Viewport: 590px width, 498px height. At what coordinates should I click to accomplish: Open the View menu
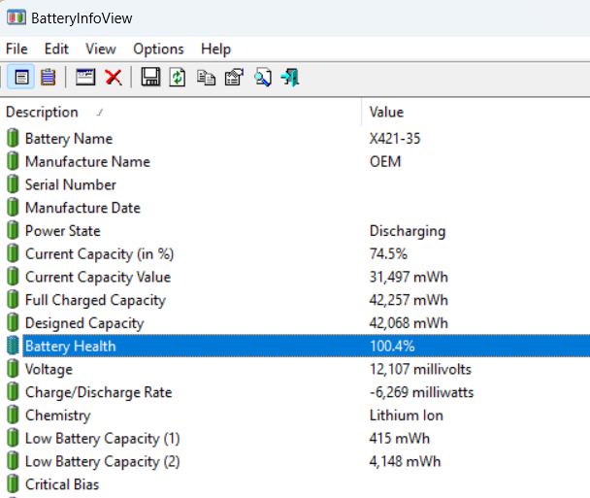click(101, 49)
